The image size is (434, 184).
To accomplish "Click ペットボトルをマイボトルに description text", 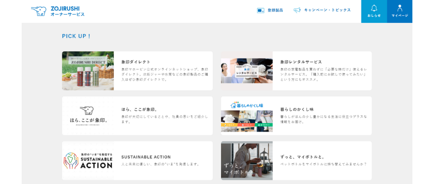I will (324, 164).
